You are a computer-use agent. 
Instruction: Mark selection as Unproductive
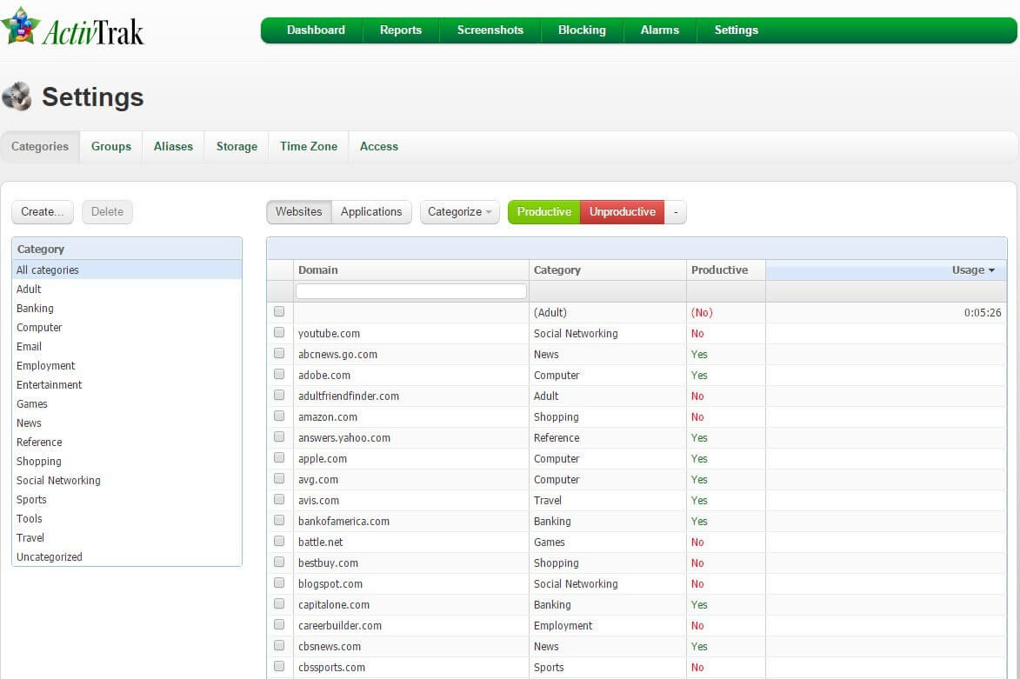point(622,212)
